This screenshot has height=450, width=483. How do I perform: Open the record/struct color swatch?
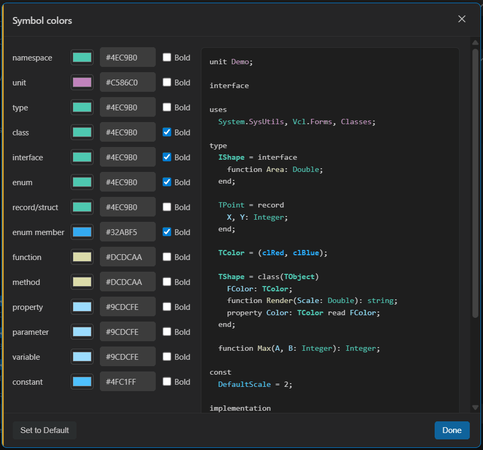point(82,207)
